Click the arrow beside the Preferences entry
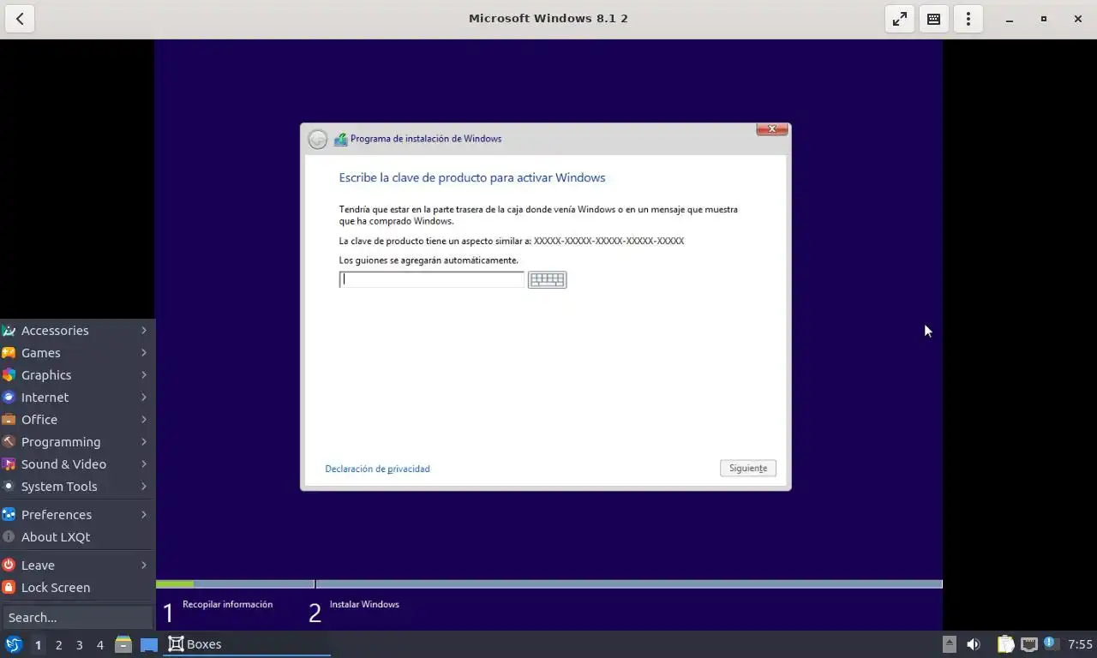 144,515
